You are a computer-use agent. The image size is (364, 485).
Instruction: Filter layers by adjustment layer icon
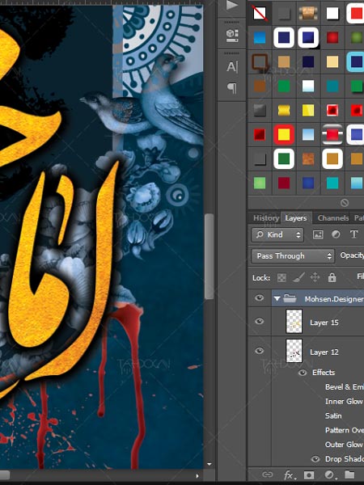click(x=336, y=234)
